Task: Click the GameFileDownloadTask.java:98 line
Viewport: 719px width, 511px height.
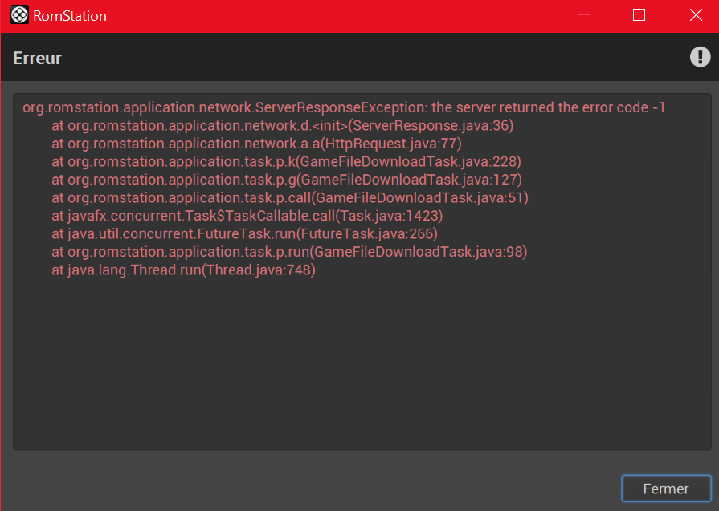Action: pos(289,252)
